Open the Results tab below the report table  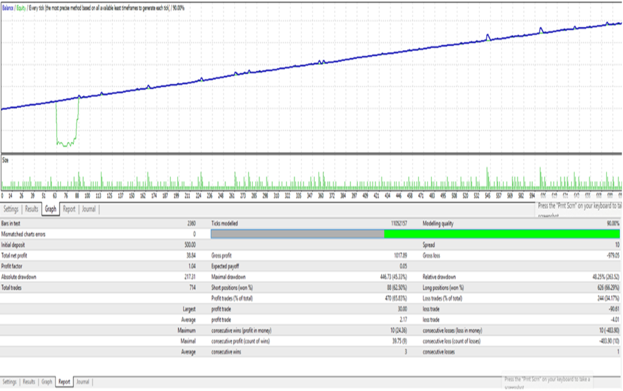pyautogui.click(x=28, y=382)
